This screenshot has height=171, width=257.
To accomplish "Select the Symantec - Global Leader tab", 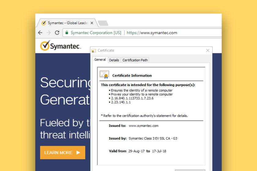I will (67, 23).
